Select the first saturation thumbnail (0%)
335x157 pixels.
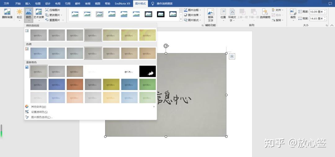[x=38, y=35]
